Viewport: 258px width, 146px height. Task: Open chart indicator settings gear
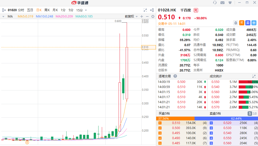(153, 16)
